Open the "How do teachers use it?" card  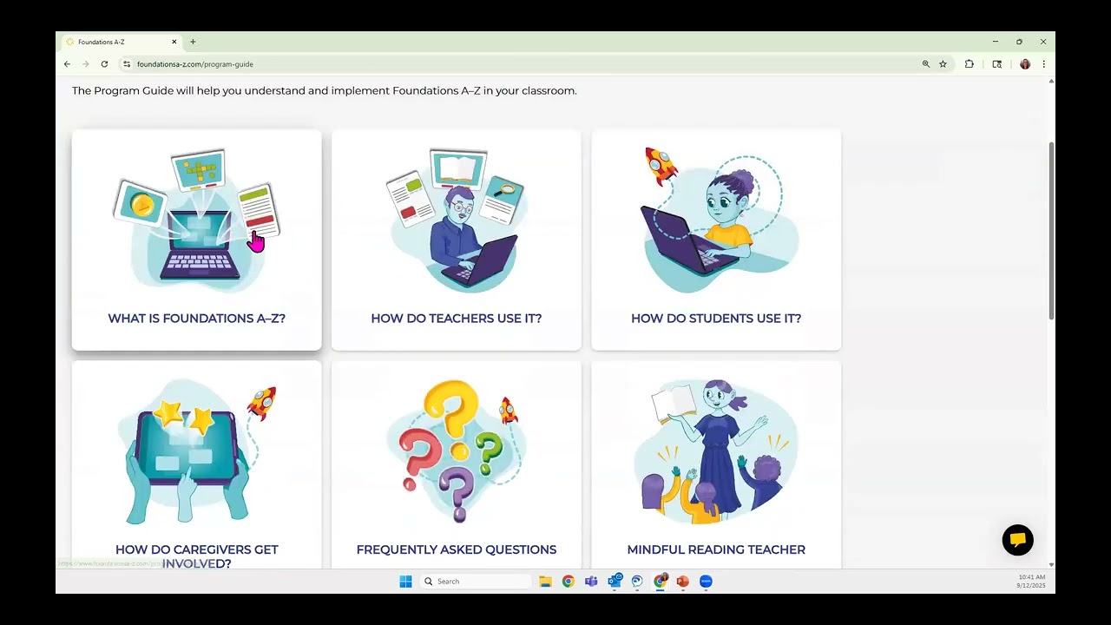tap(456, 240)
